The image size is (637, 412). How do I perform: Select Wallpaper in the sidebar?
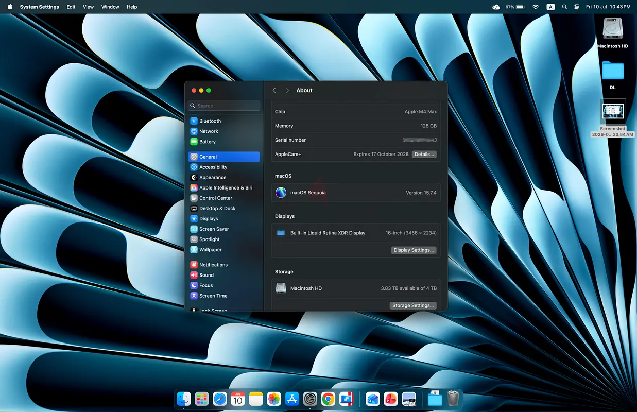[x=224, y=250]
